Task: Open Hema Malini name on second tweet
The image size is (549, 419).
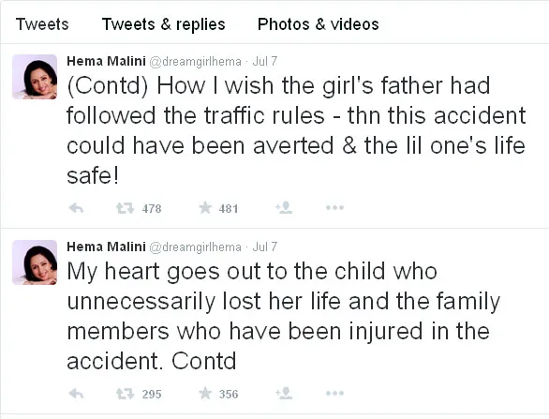Action: pyautogui.click(x=106, y=247)
